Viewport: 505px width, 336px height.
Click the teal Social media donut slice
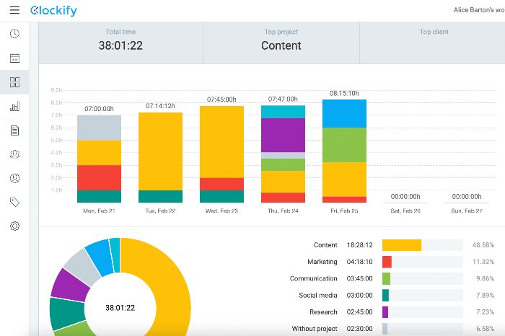coord(66,314)
